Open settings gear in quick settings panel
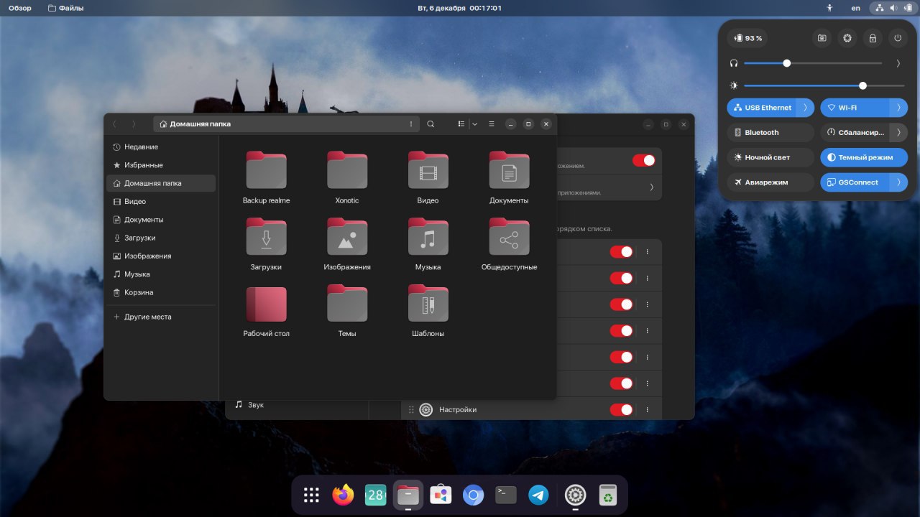The width and height of the screenshot is (920, 517). [x=847, y=38]
